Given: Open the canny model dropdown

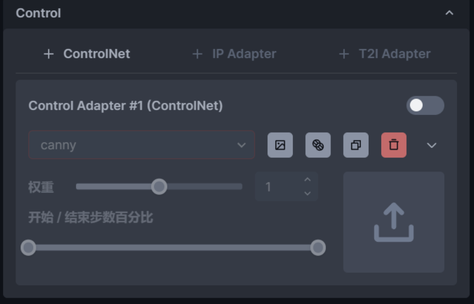Looking at the screenshot, I should coord(142,145).
